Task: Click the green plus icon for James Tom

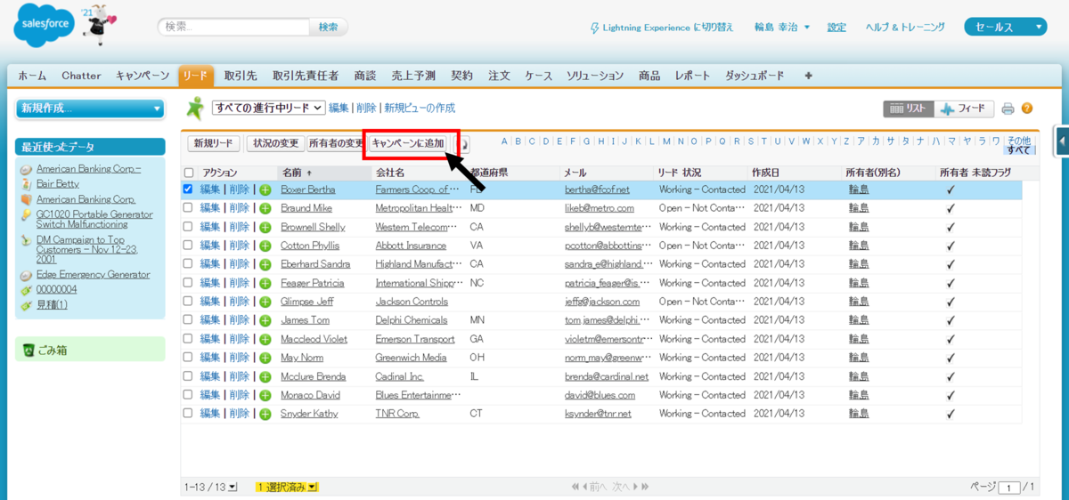Action: point(265,320)
